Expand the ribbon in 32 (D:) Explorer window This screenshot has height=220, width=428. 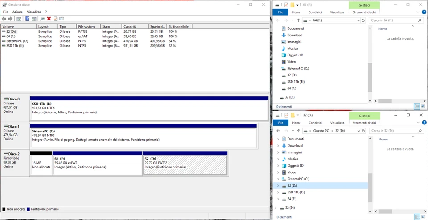(x=418, y=123)
